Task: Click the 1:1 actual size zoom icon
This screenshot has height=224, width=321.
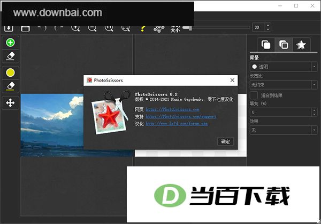Action: point(109,28)
